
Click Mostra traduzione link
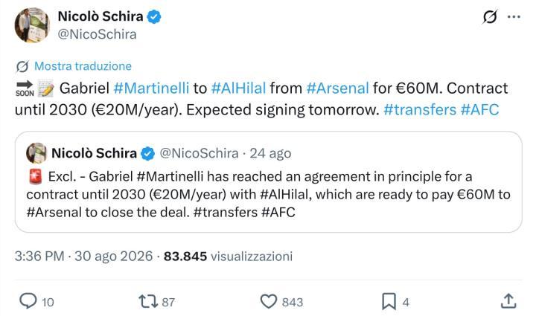pyautogui.click(x=83, y=66)
